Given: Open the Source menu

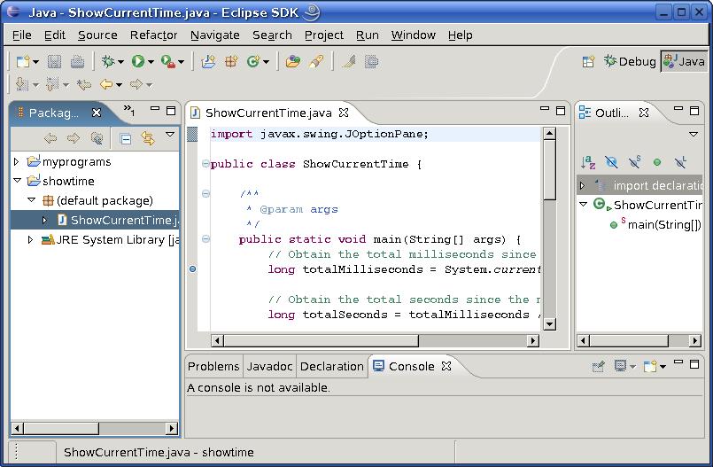Looking at the screenshot, I should (x=97, y=35).
